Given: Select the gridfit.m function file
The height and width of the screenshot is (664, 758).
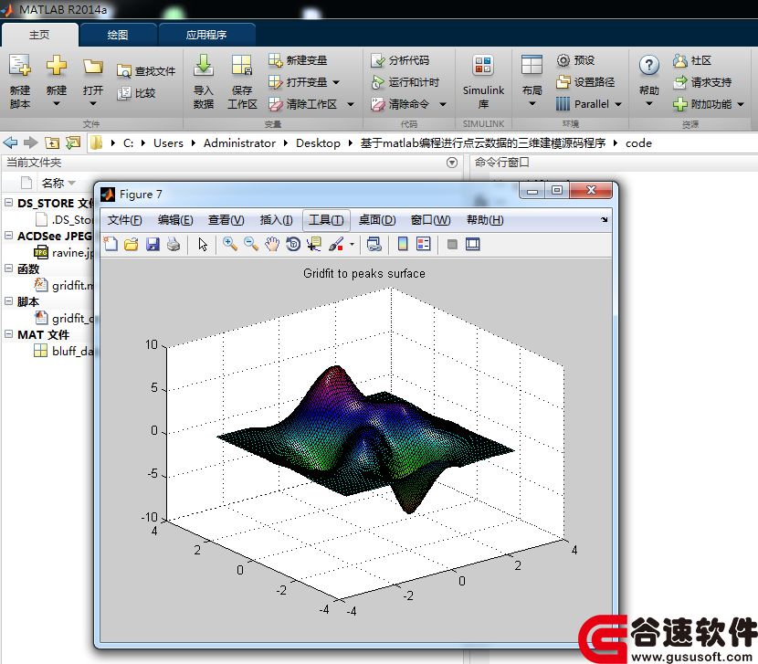Looking at the screenshot, I should click(x=64, y=285).
